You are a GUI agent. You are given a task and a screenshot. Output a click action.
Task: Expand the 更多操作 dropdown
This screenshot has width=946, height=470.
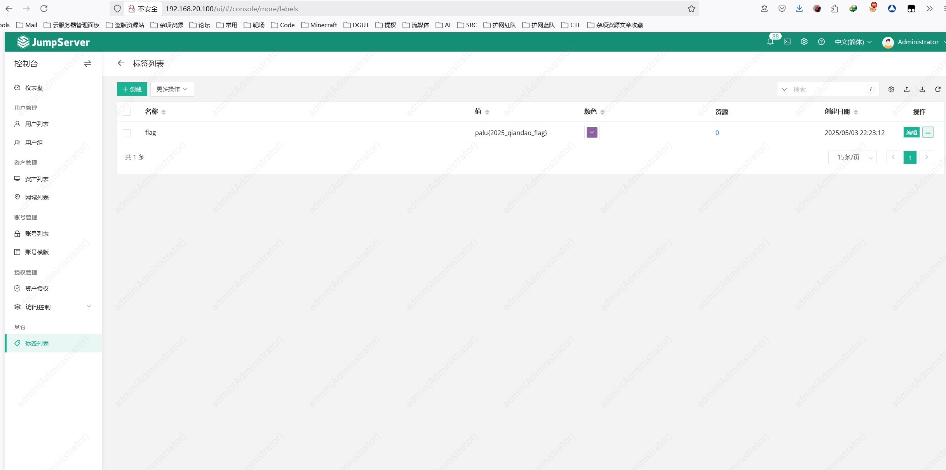click(x=172, y=89)
